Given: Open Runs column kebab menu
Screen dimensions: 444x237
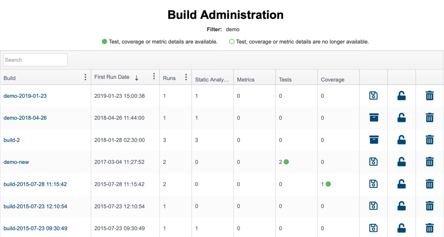Looking at the screenshot, I should click(186, 77).
